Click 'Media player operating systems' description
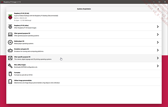Viewport: 168px width, 107px height. [x=24, y=44]
